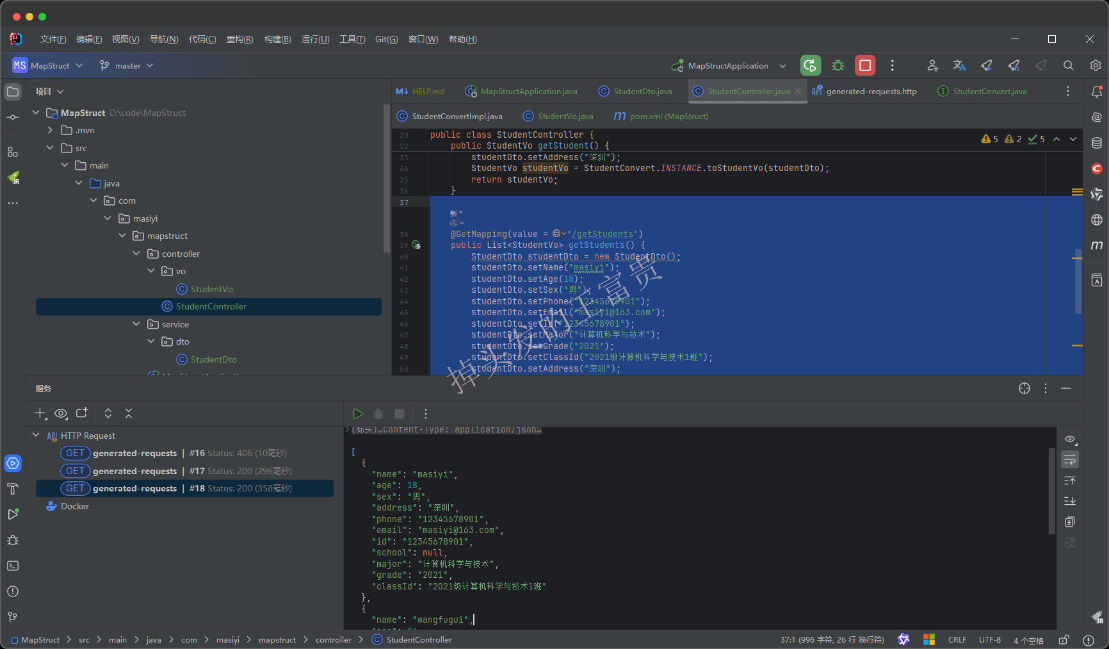This screenshot has width=1109, height=649.
Task: Click CRLF line separator in status bar
Action: tap(957, 639)
